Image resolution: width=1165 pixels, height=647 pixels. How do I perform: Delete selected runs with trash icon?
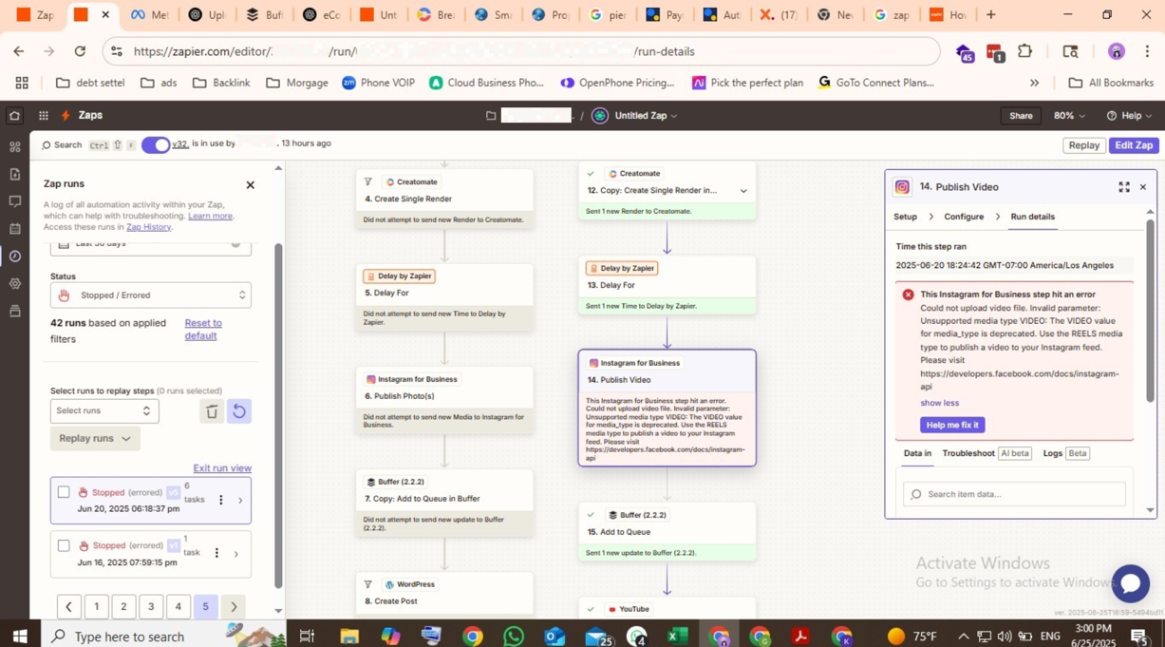click(212, 411)
